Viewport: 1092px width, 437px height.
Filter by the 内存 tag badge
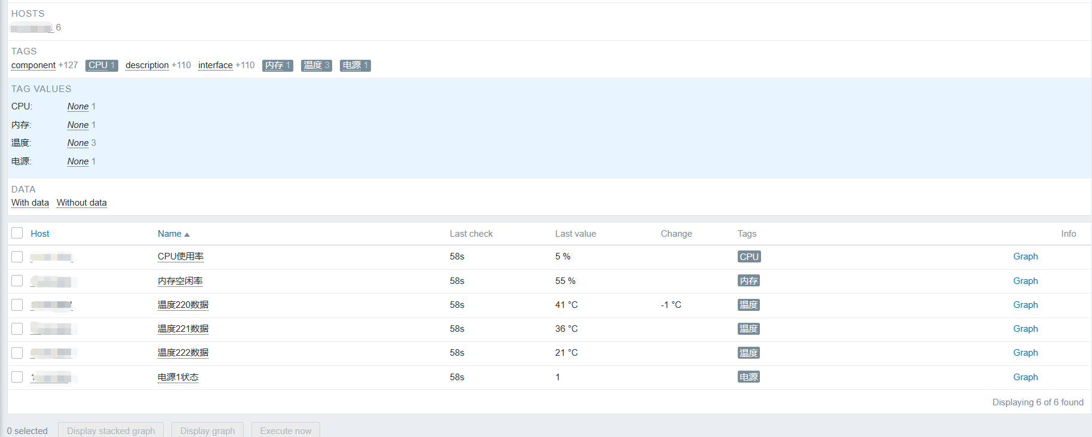click(277, 65)
